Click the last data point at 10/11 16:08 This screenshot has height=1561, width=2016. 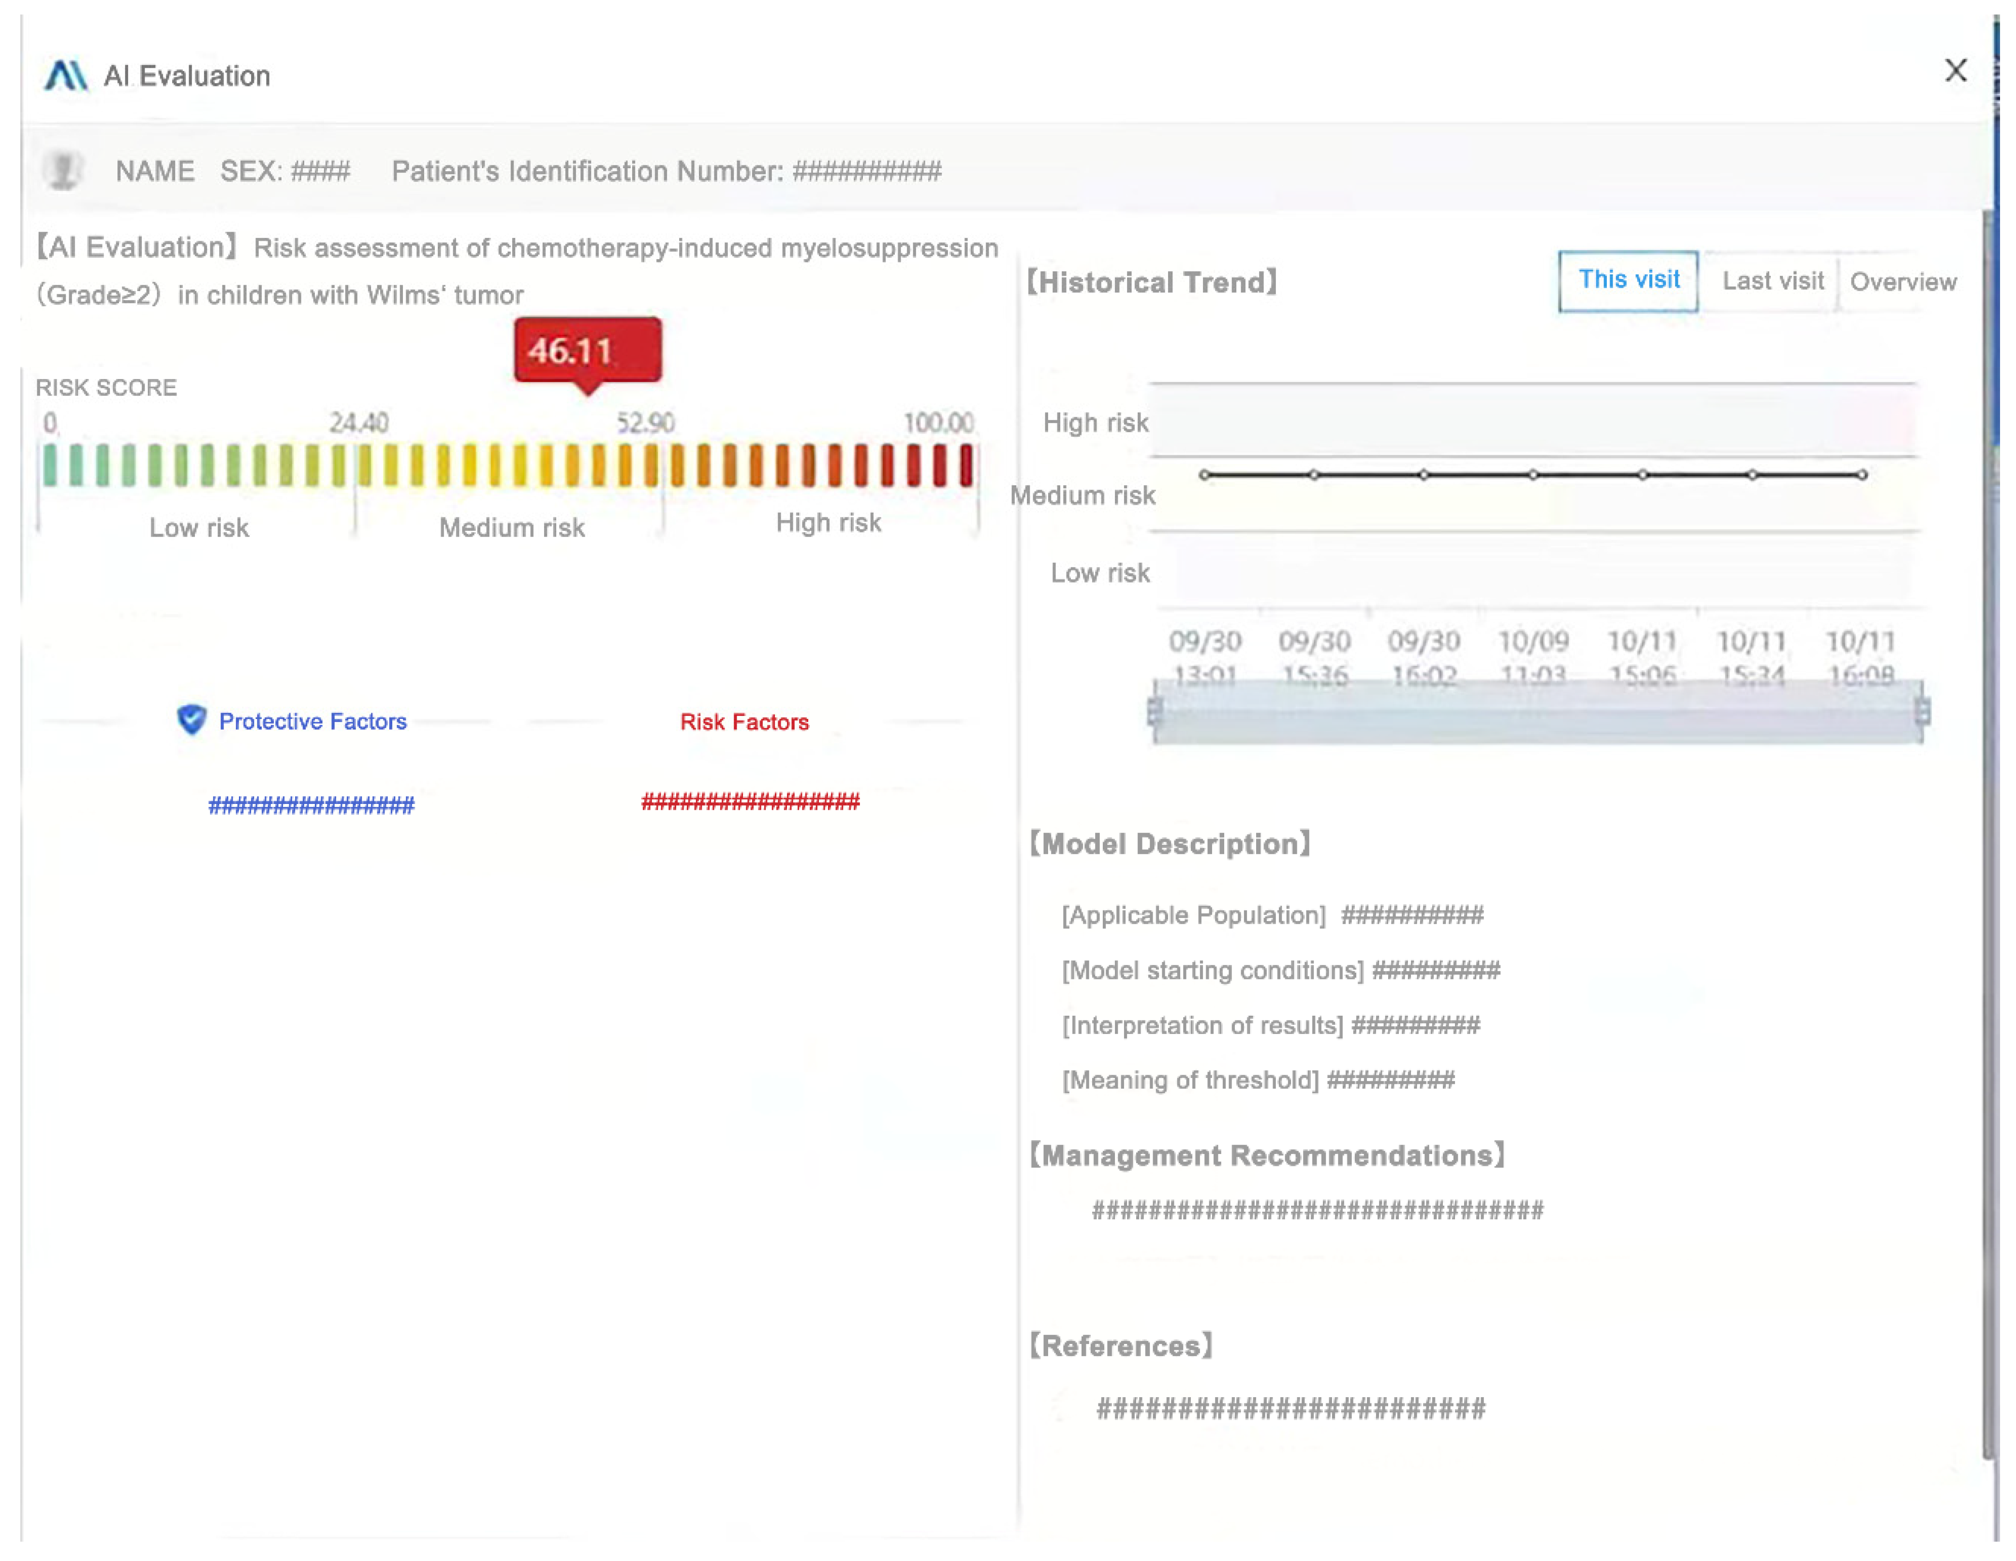(1862, 474)
